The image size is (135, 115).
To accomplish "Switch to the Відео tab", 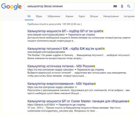I will point(39,16).
